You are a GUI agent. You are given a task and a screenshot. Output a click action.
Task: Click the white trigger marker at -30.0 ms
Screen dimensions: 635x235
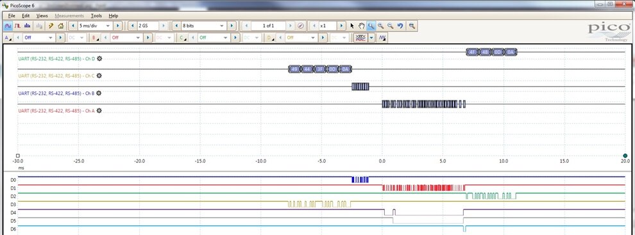[x=18, y=156]
